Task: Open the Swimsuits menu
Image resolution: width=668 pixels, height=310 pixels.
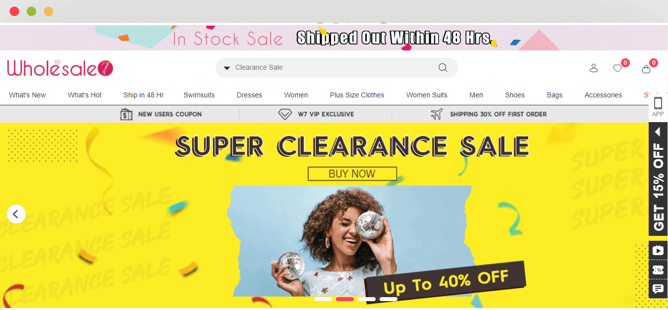Action: click(x=199, y=95)
